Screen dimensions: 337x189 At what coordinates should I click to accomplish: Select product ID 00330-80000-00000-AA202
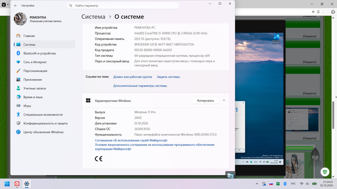point(153,50)
